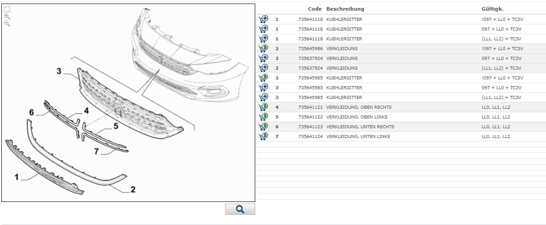The width and height of the screenshot is (546, 225).
Task: Click the Gültigk. column header
Action: (x=492, y=9)
